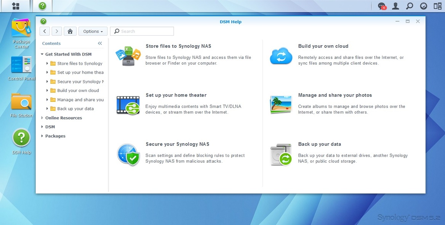Expand the DSM node in Contents

click(42, 127)
